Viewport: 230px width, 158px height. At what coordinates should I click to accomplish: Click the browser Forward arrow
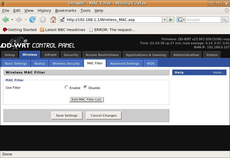click(19, 20)
